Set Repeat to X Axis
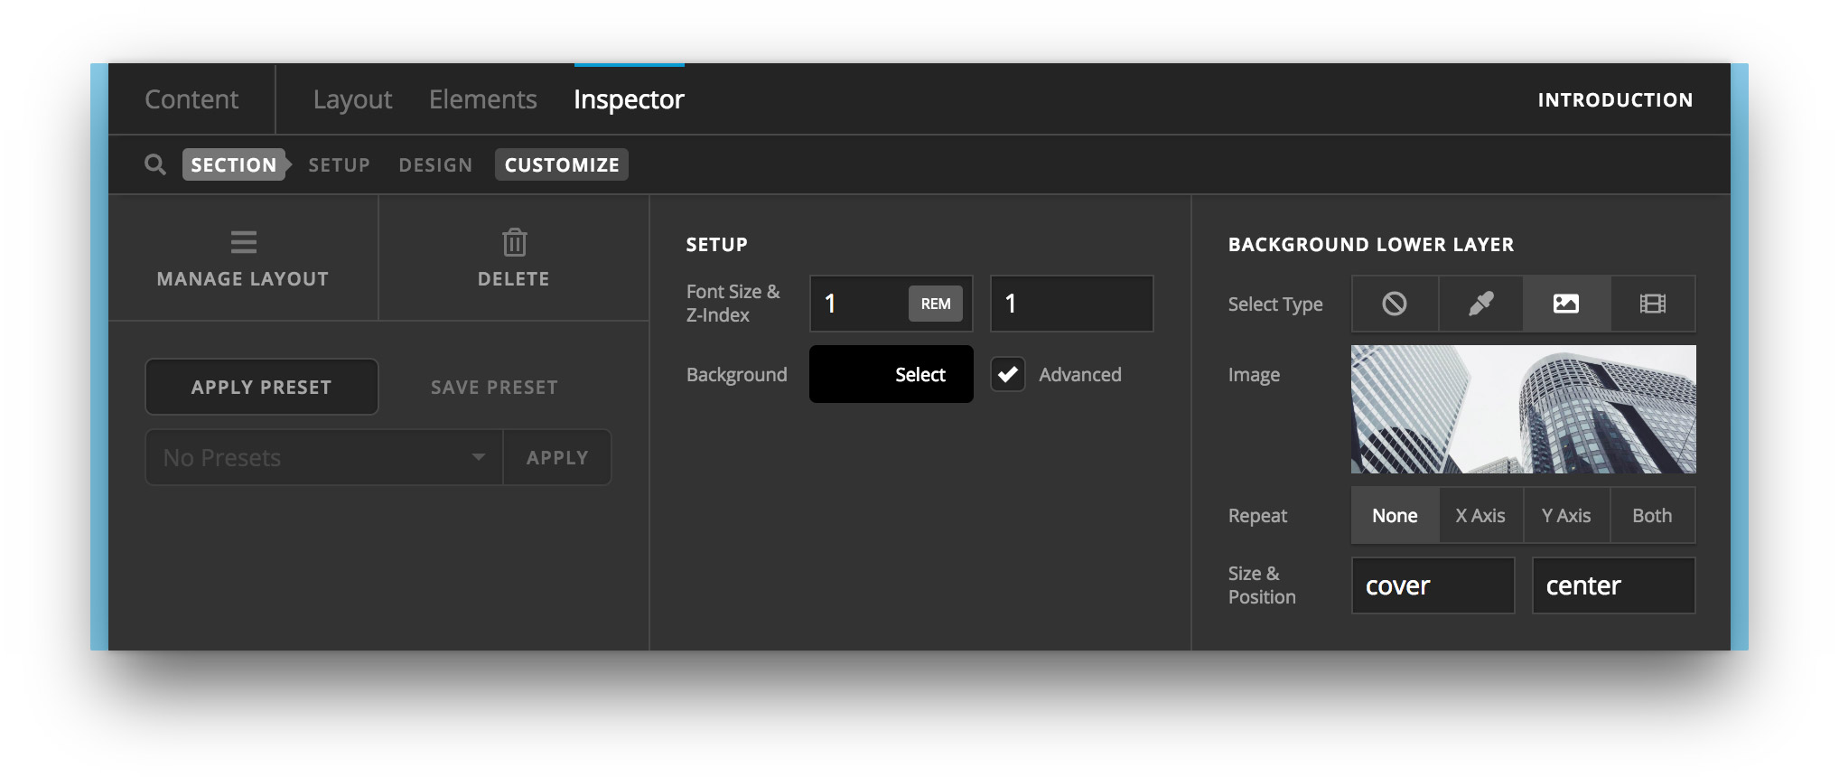 coord(1480,515)
